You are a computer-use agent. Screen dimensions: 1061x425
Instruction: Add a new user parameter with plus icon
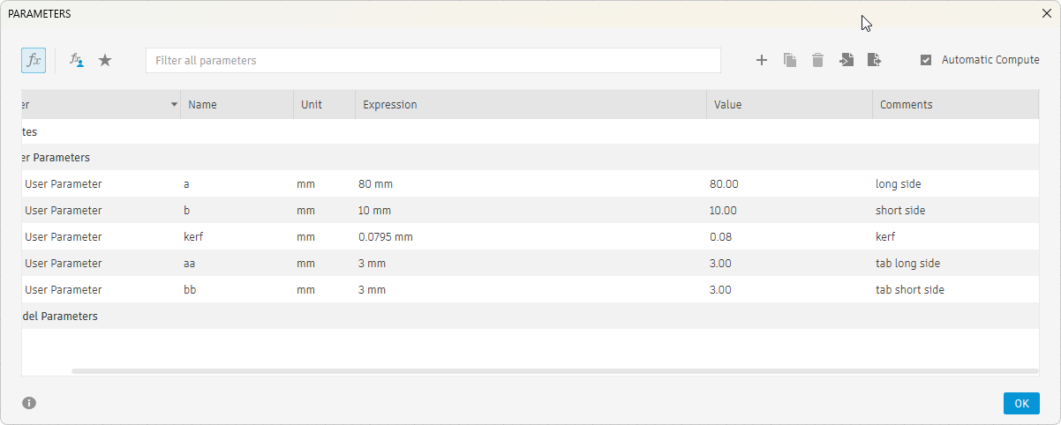pyautogui.click(x=762, y=60)
